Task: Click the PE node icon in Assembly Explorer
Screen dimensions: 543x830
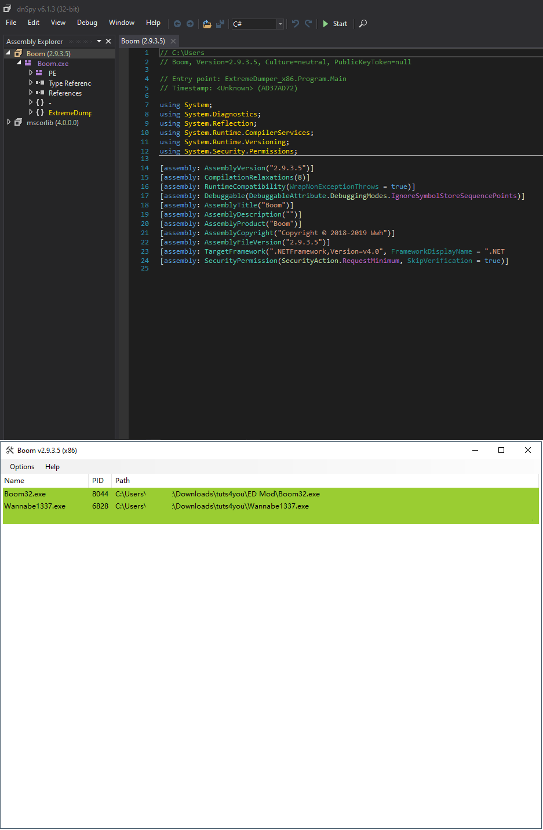Action: (39, 73)
